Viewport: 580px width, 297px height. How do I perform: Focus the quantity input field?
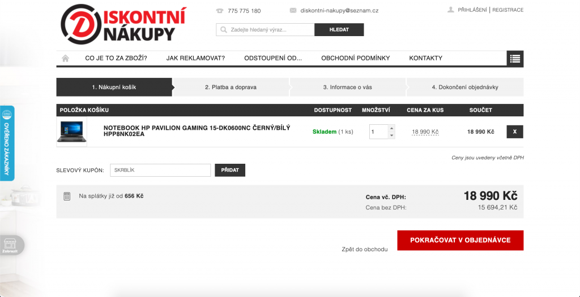(379, 132)
